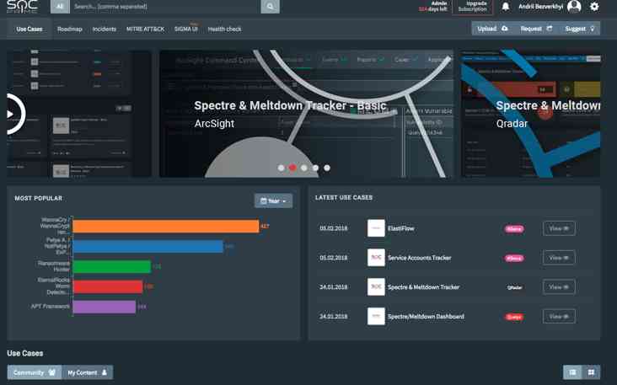
Task: Switch to list view layout icon
Action: [572, 372]
